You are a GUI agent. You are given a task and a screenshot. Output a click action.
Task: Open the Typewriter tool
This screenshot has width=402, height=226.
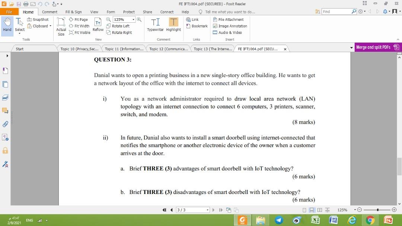pyautogui.click(x=155, y=25)
